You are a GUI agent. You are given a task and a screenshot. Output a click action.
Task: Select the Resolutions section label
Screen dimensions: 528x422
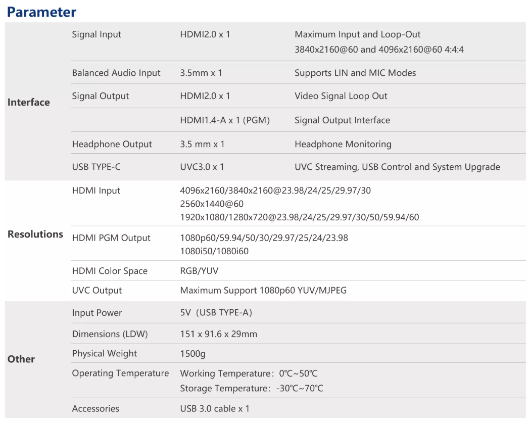[35, 234]
